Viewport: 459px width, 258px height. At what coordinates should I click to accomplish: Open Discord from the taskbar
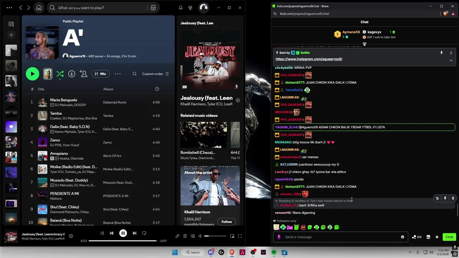click(211, 252)
